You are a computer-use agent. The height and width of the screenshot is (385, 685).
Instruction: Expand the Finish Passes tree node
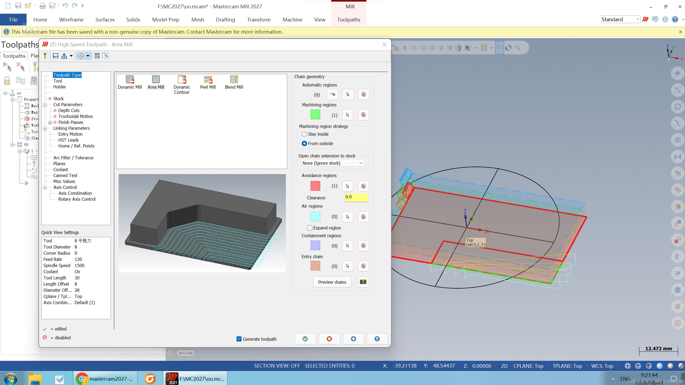click(50, 123)
